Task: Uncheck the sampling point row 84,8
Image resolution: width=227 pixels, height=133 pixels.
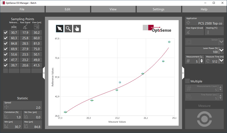Action: pyautogui.click(x=5, y=43)
